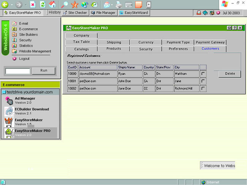Click the help question mark in panel header
This screenshot has width=247, height=185.
[x=234, y=28]
